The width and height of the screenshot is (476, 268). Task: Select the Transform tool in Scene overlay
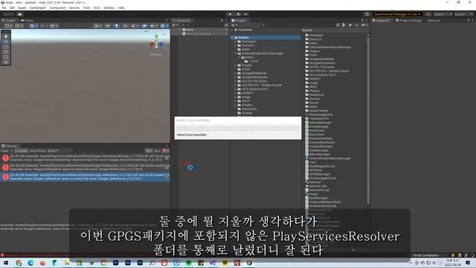point(6,62)
